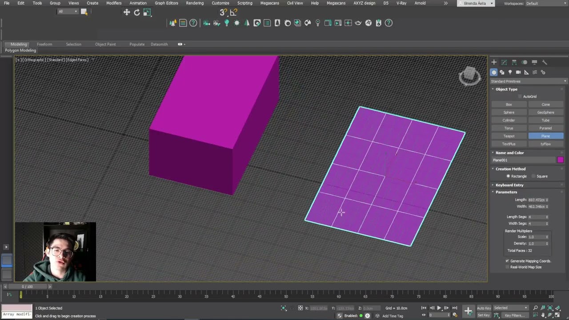
Task: Select the Shapes category icon
Action: pos(502,72)
